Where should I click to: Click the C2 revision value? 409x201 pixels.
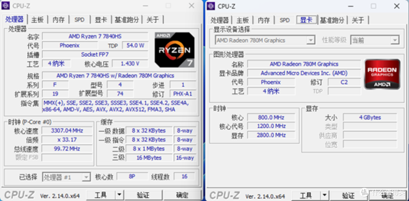coord(344,82)
